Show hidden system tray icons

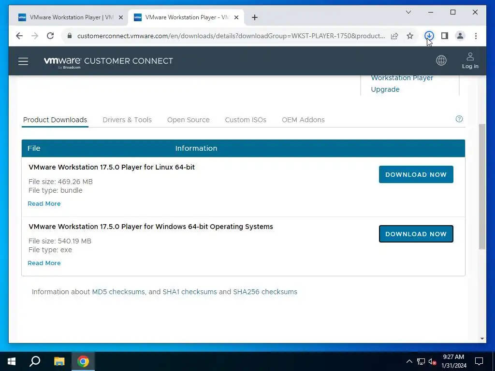pos(409,361)
